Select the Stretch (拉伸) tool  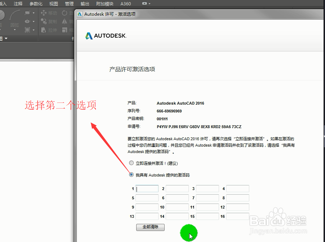coord(49,30)
